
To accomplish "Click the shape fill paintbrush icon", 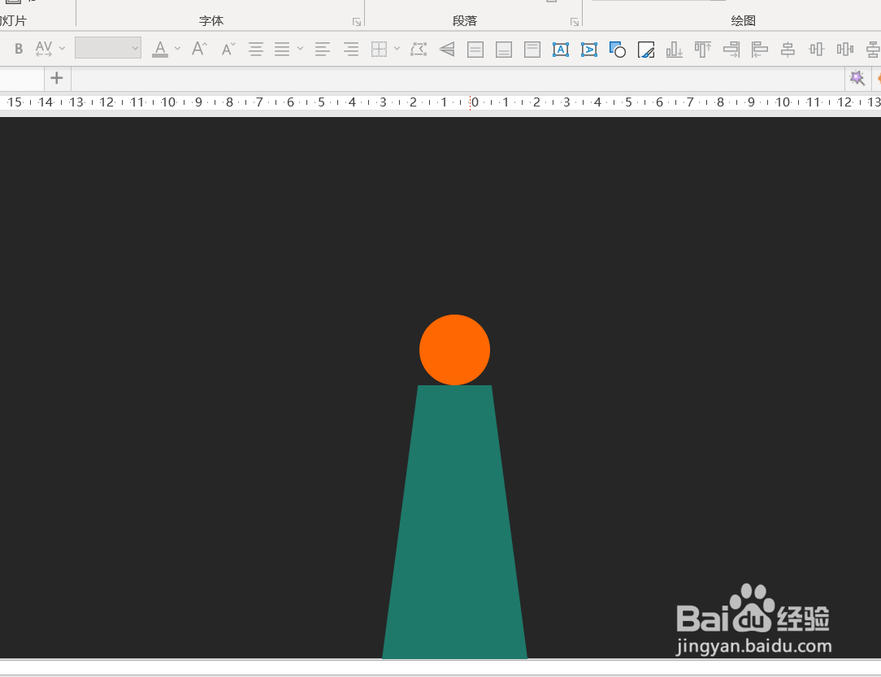I will tap(646, 50).
